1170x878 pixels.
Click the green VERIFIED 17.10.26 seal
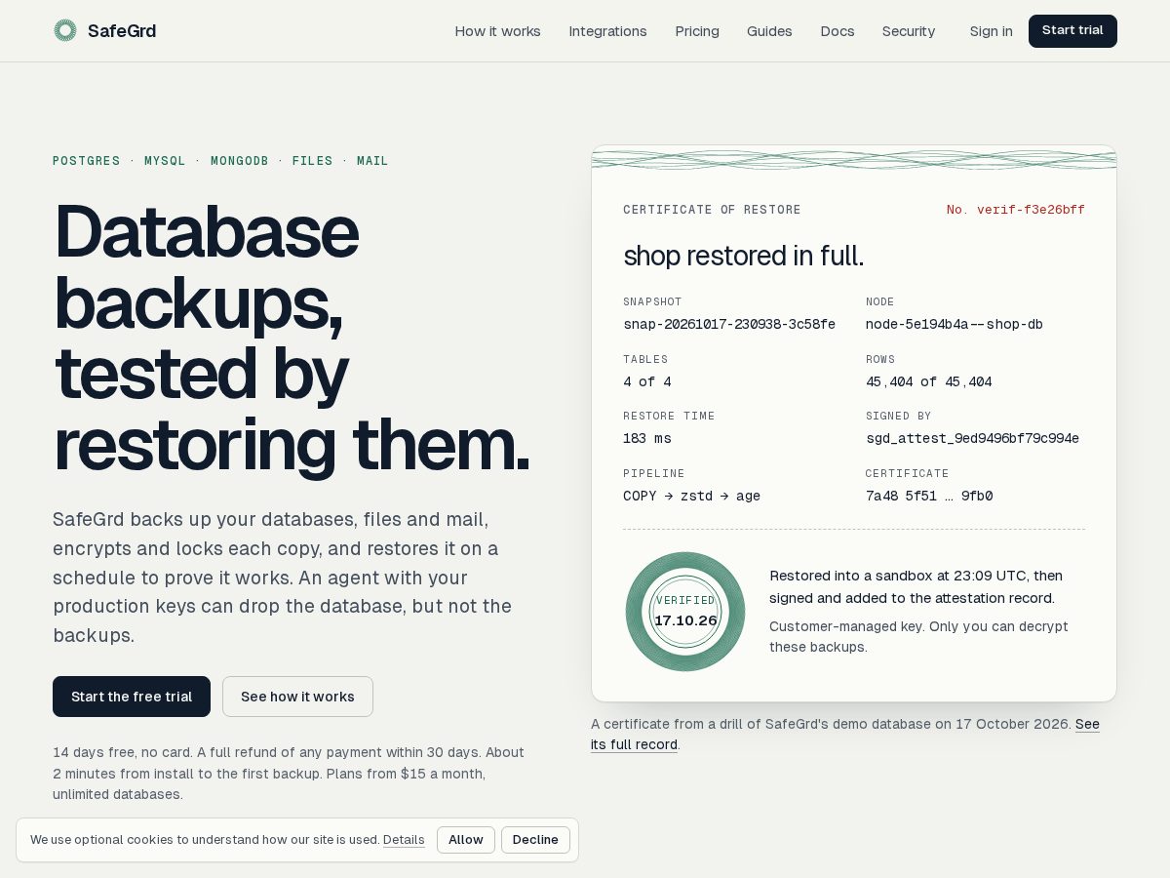pyautogui.click(x=685, y=612)
